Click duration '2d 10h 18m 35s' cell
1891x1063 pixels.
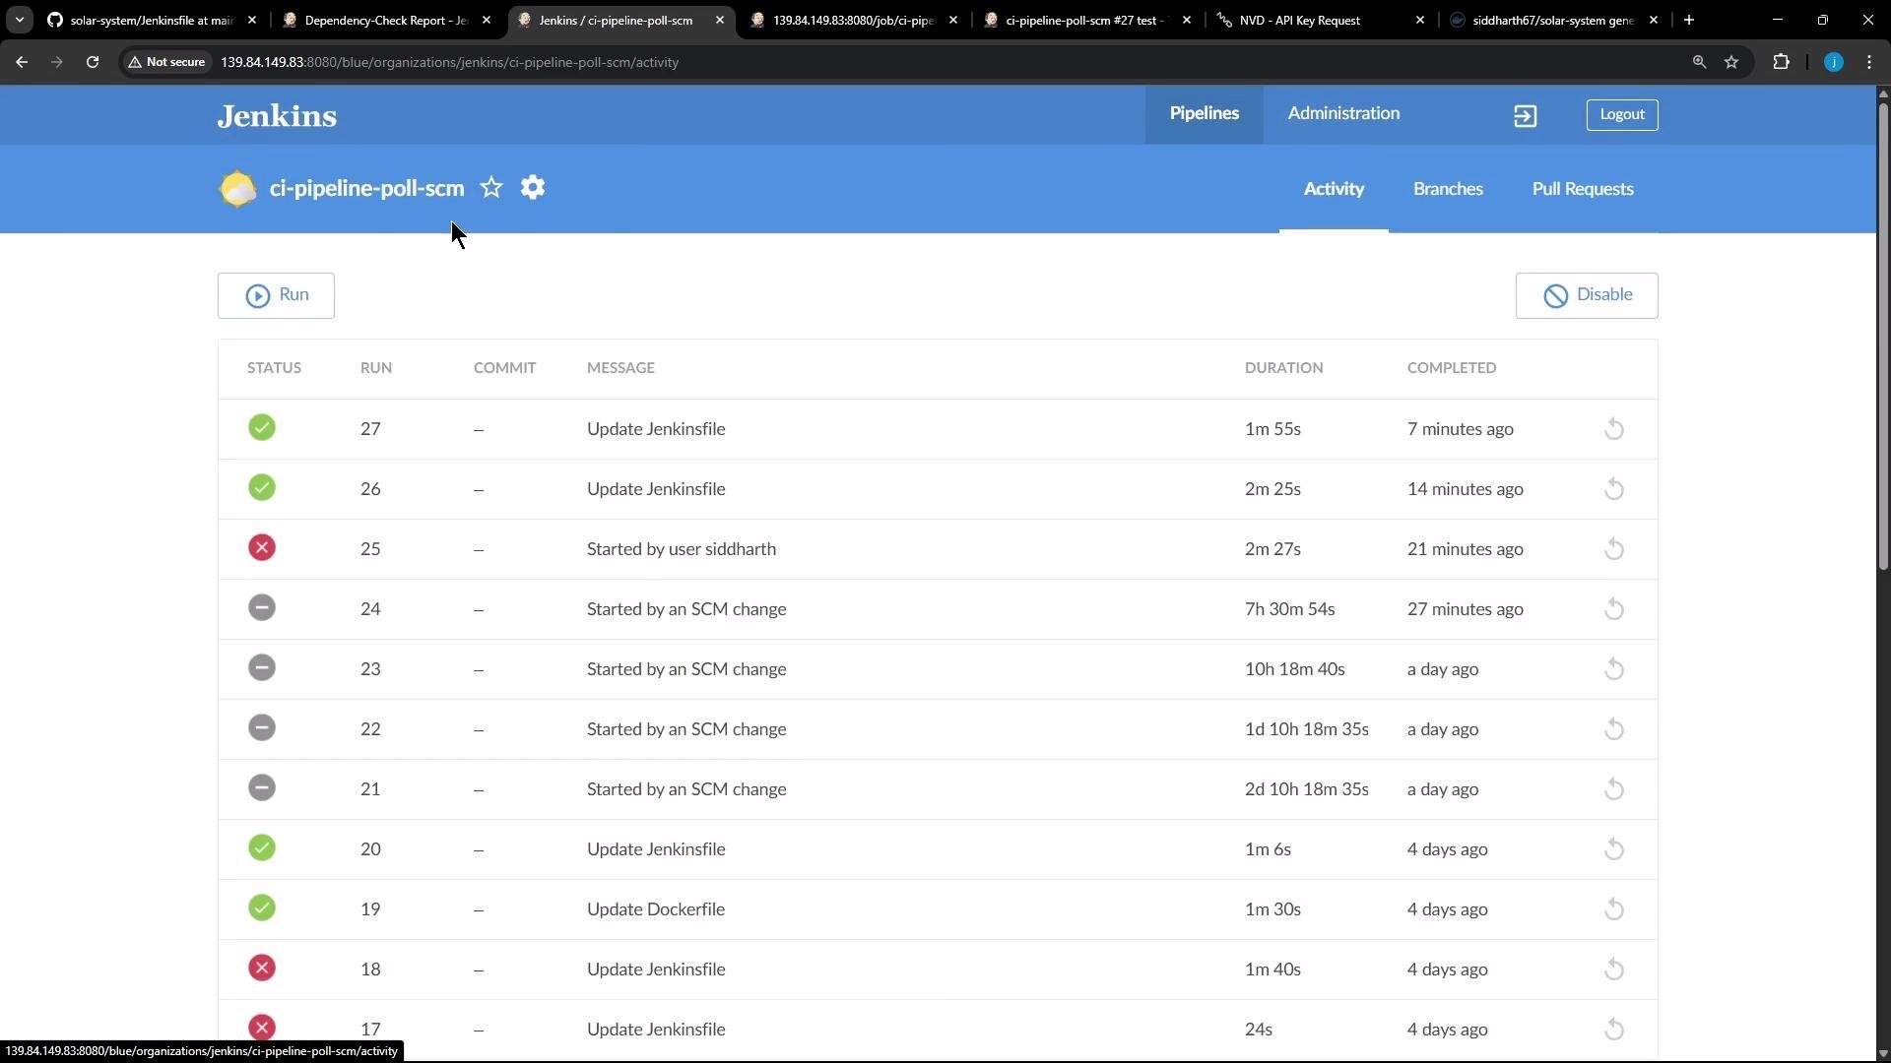click(x=1306, y=789)
